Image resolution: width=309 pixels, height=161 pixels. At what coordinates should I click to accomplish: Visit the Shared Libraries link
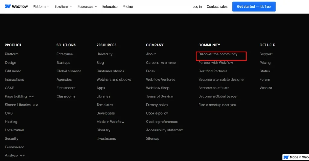pyautogui.click(x=18, y=105)
